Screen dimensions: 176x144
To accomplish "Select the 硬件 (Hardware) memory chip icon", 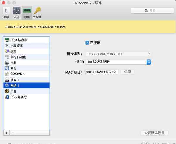I will click(x=27, y=11).
